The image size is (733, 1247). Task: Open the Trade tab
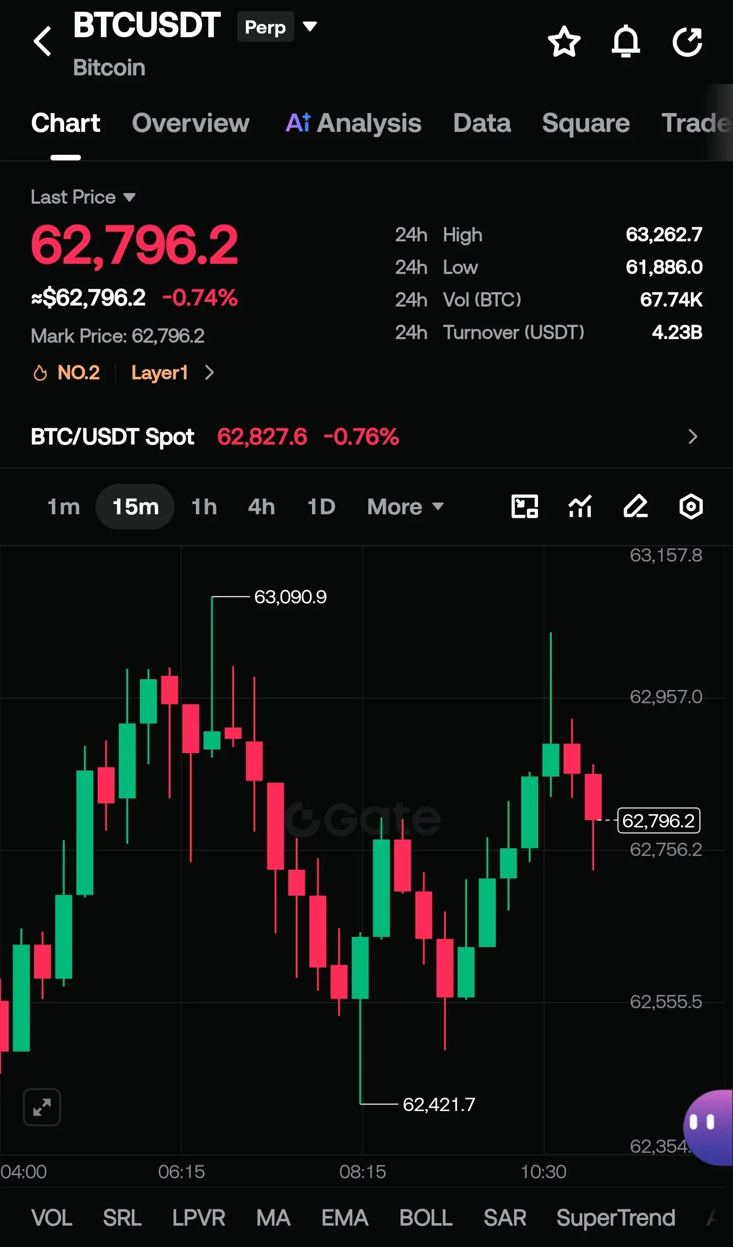click(x=696, y=123)
